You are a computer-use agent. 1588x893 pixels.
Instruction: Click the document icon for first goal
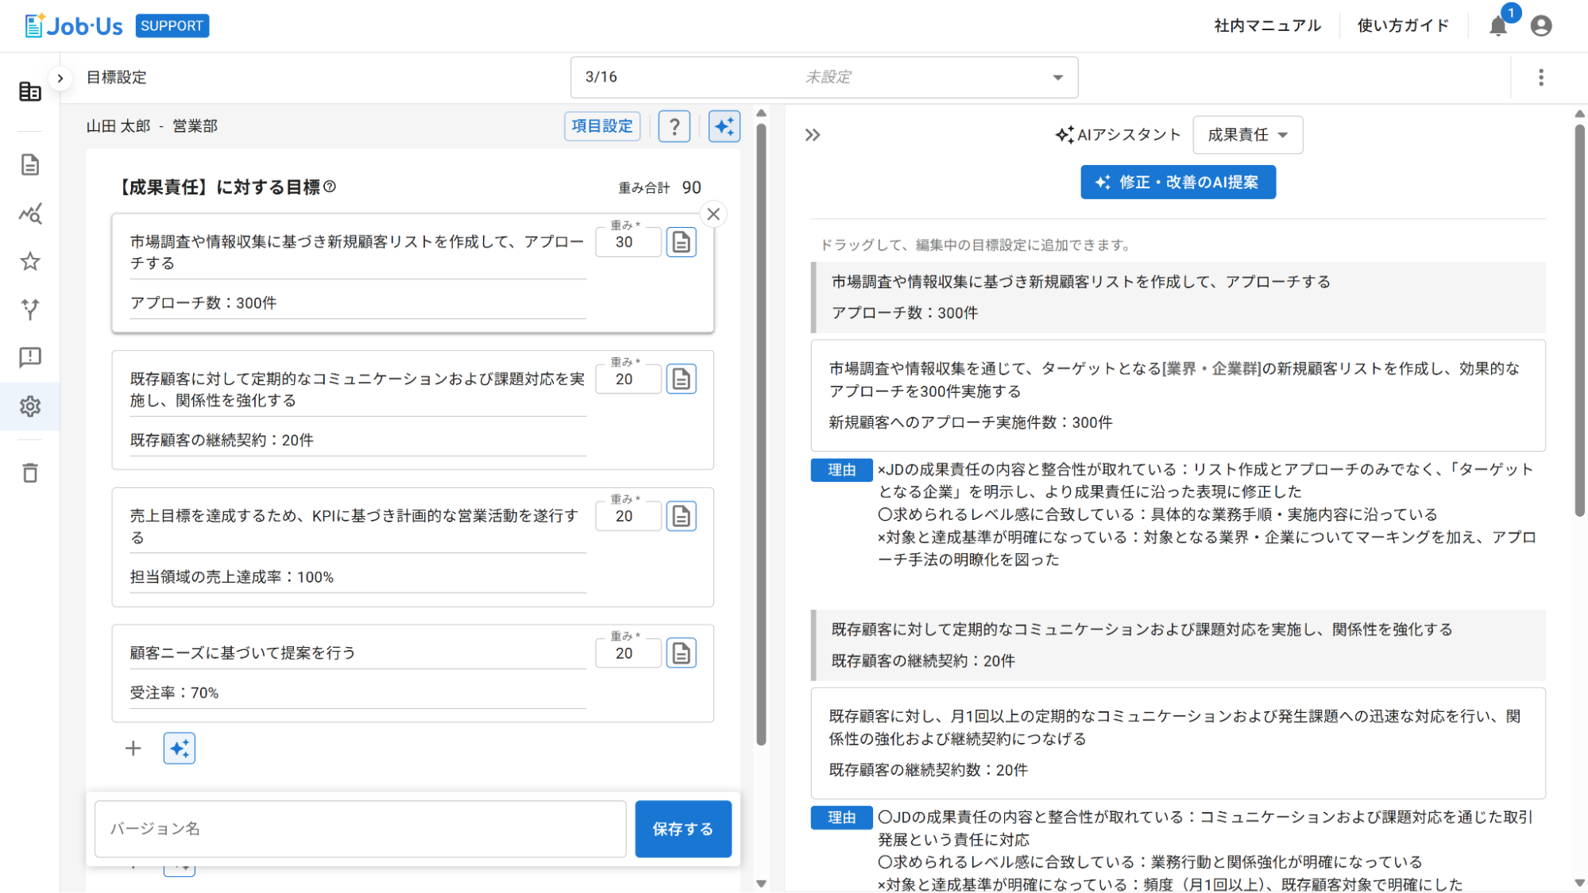coord(681,242)
